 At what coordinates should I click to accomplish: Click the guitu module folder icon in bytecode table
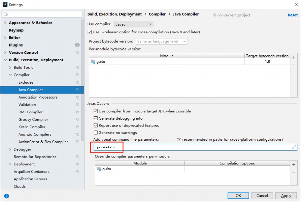pos(93,62)
